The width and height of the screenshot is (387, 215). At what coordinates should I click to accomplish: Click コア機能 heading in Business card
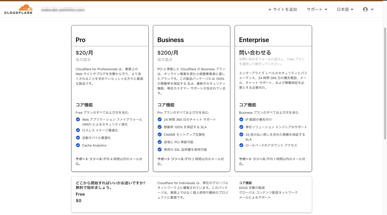(x=166, y=105)
